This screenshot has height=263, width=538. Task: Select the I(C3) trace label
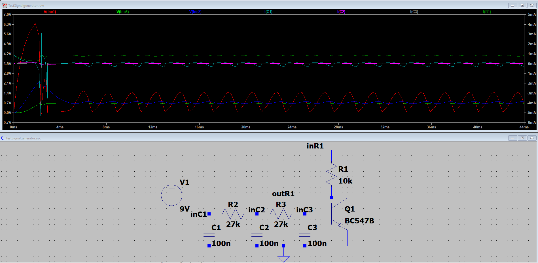pyautogui.click(x=414, y=12)
